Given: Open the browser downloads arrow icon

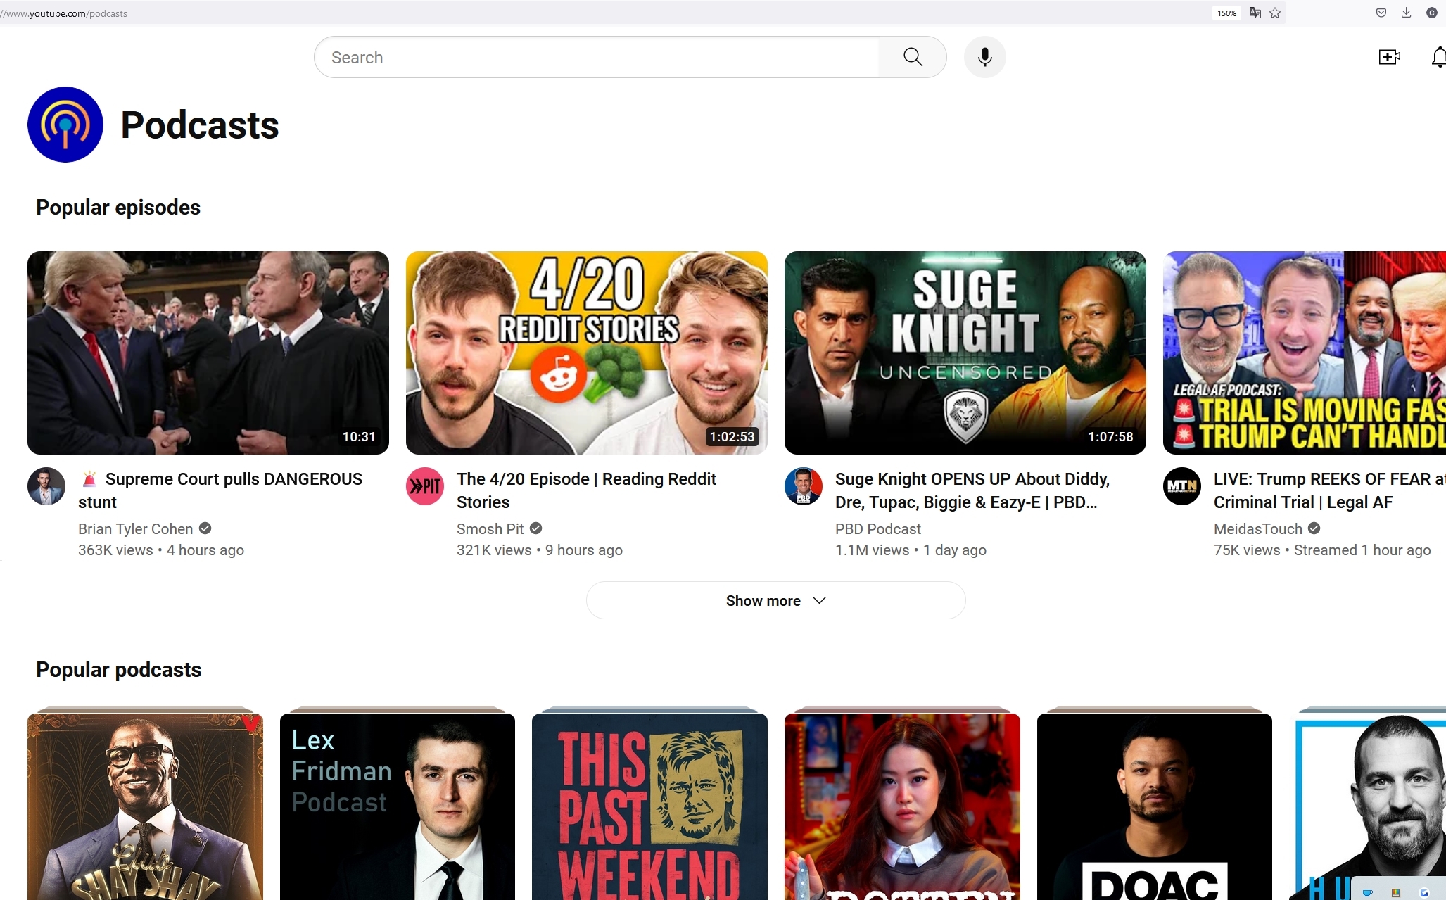Looking at the screenshot, I should point(1406,13).
